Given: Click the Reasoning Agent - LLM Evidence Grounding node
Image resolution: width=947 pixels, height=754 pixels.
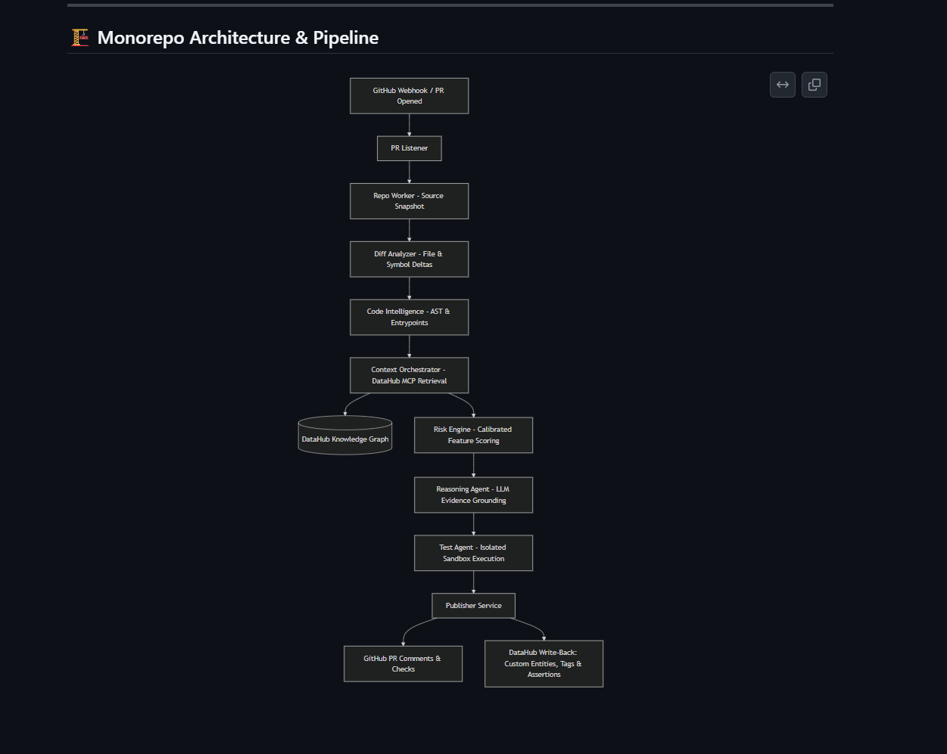Looking at the screenshot, I should pyautogui.click(x=473, y=495).
